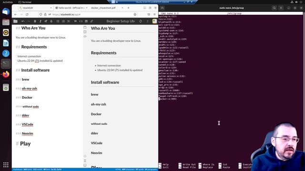Open a new browser tab with plus button

click(128, 8)
